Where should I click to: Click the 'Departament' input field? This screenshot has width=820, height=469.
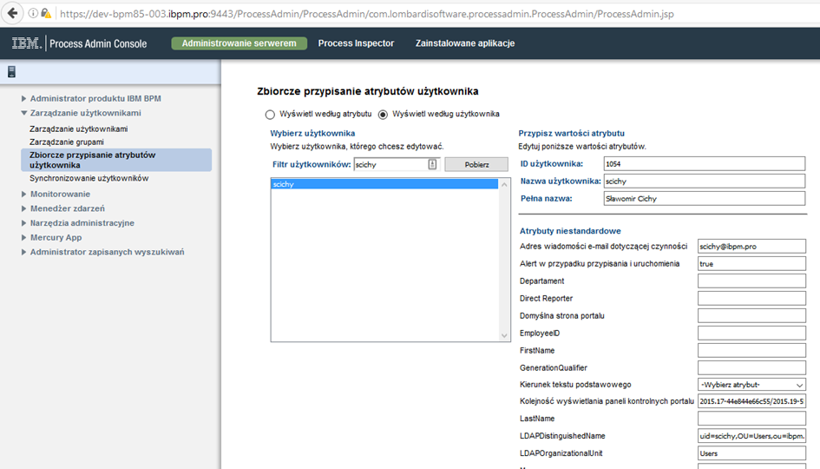[x=751, y=281]
